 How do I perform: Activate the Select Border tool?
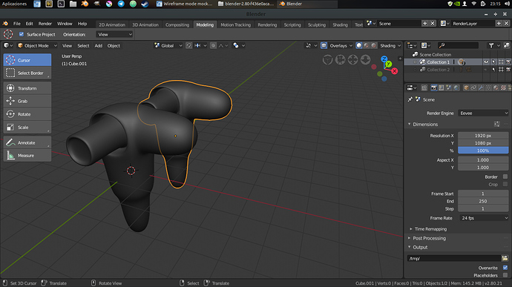(x=27, y=73)
